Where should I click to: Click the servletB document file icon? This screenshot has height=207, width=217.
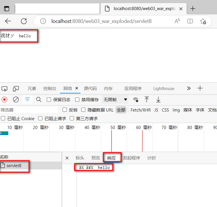tap(3, 165)
